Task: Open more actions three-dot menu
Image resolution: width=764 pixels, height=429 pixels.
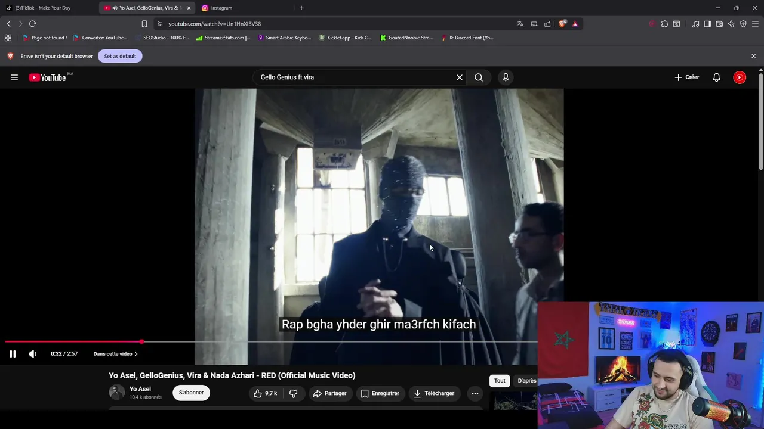Action: pos(475,393)
